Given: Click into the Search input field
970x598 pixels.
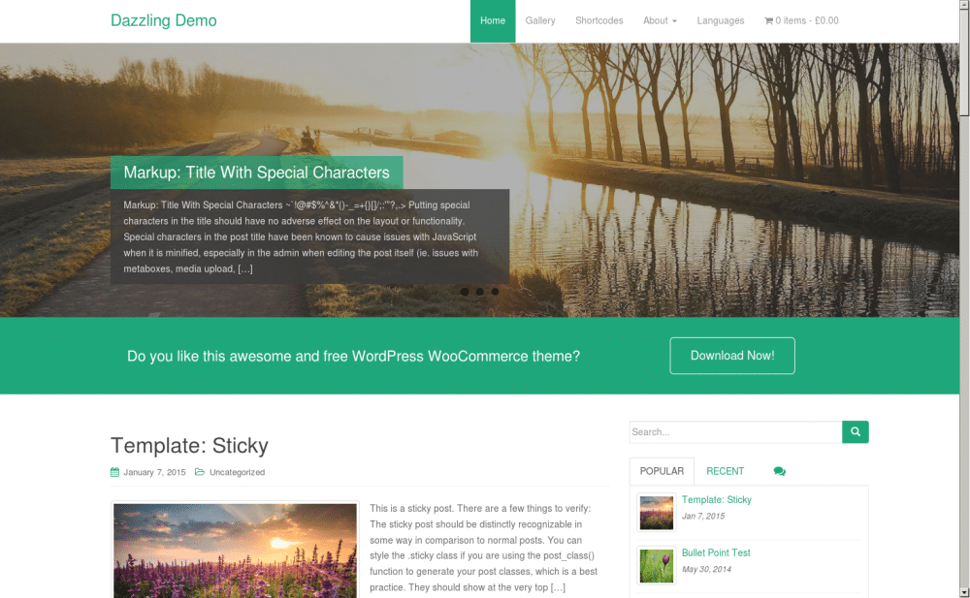Looking at the screenshot, I should click(x=735, y=431).
